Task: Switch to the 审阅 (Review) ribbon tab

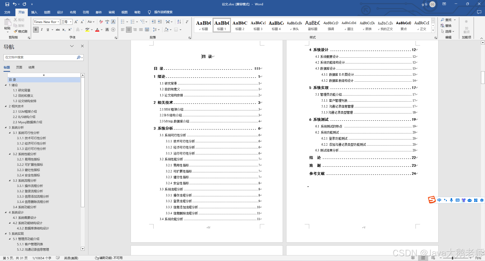Action: coord(112,12)
